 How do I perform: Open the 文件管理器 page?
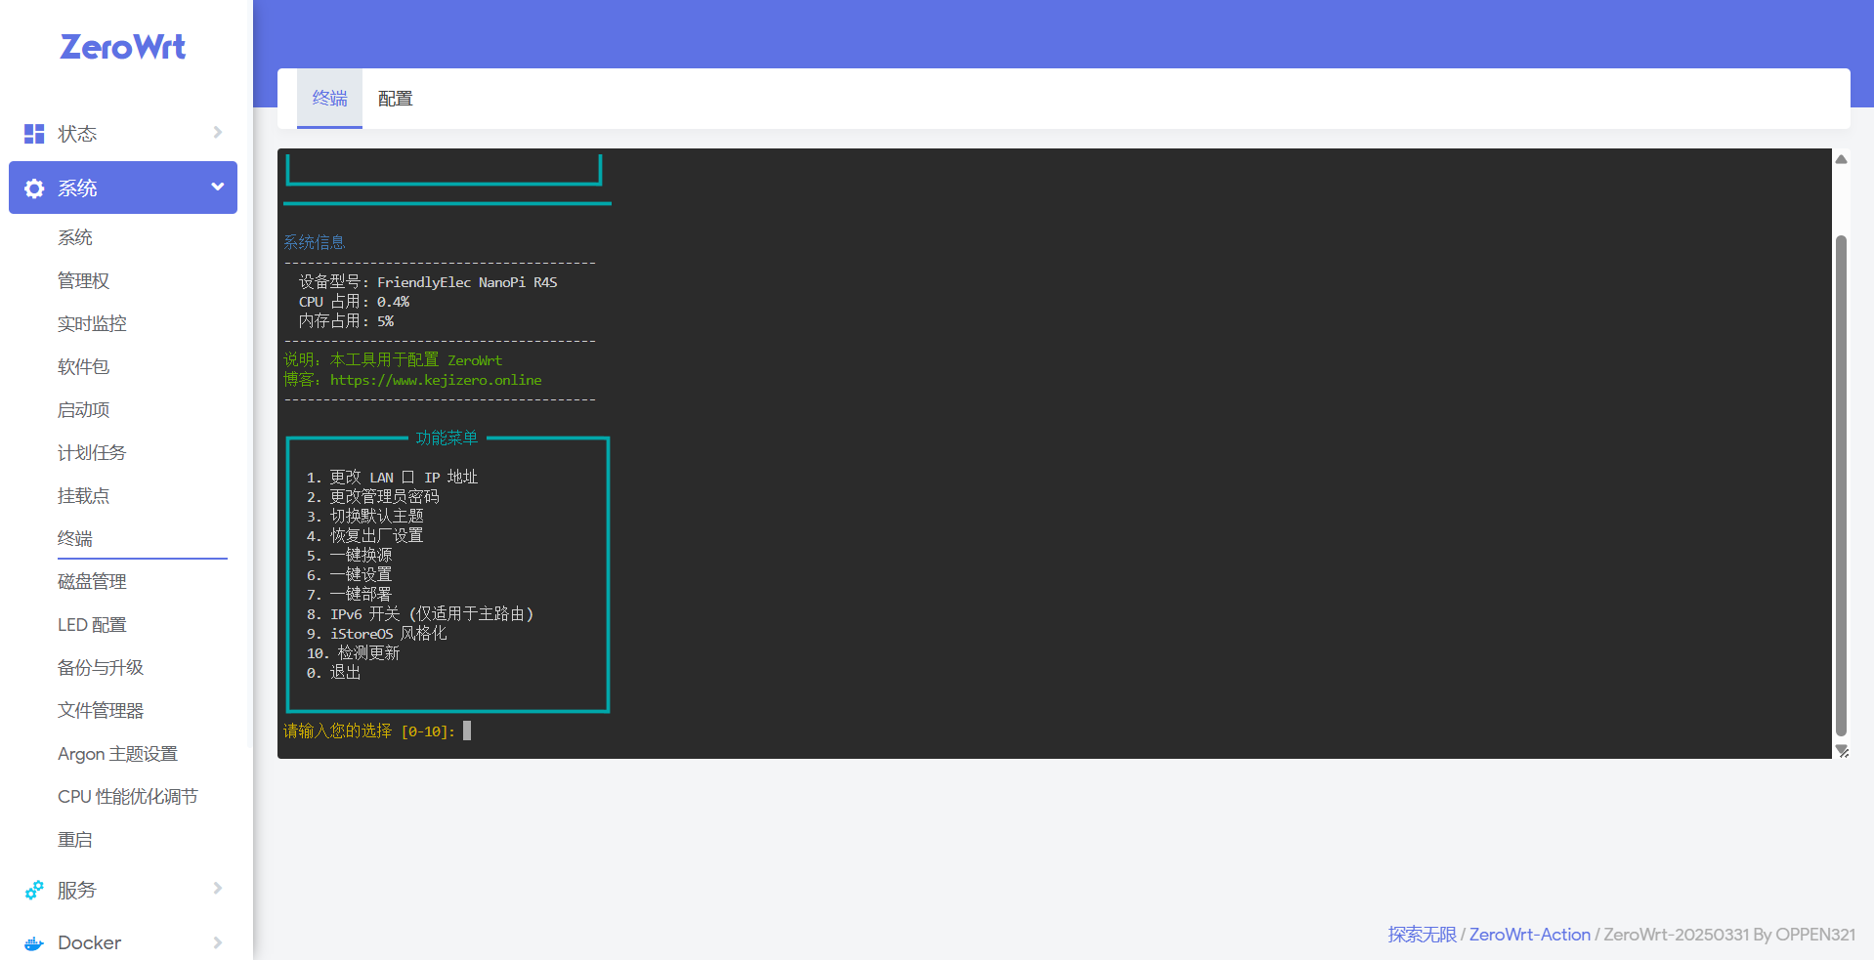pyautogui.click(x=101, y=710)
